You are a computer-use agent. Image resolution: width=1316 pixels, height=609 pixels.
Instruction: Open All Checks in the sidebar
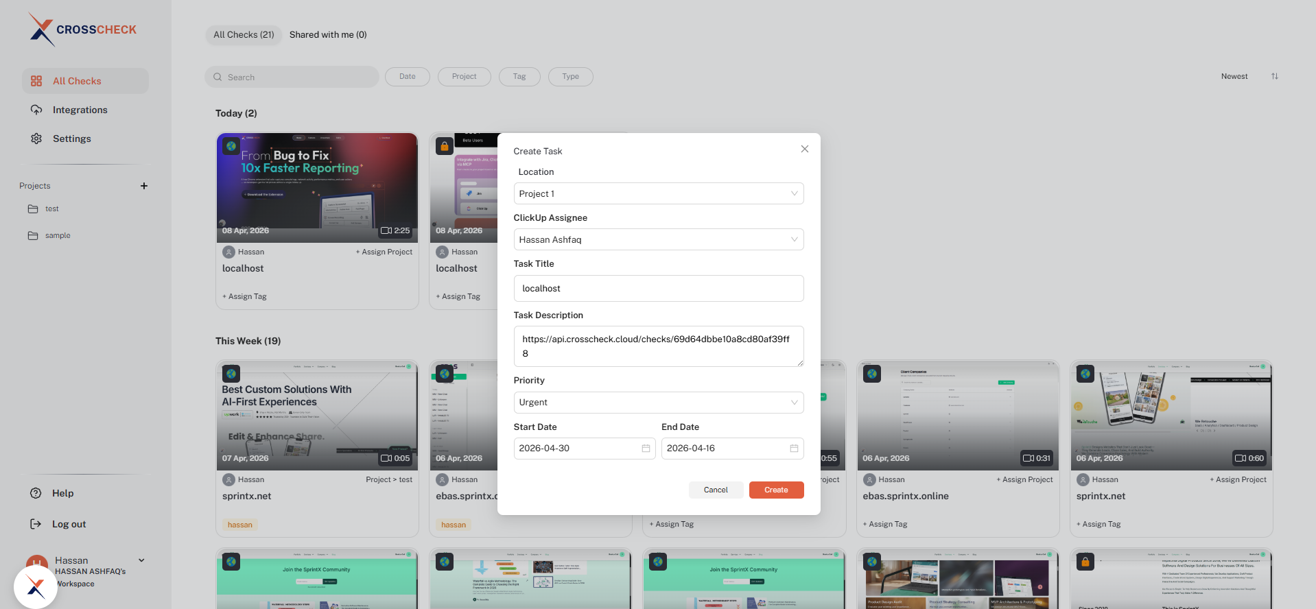85,81
